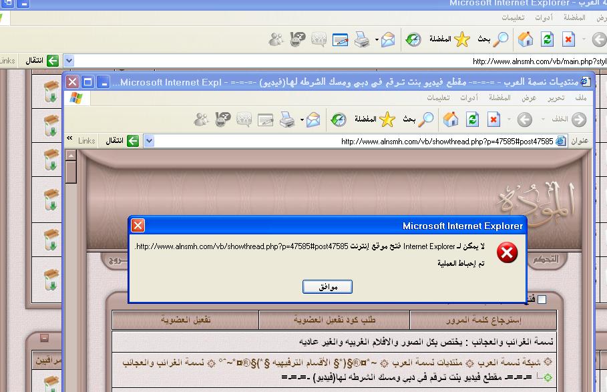
Task: Click Refresh icon in the front thread window toolbar
Action: point(473,120)
